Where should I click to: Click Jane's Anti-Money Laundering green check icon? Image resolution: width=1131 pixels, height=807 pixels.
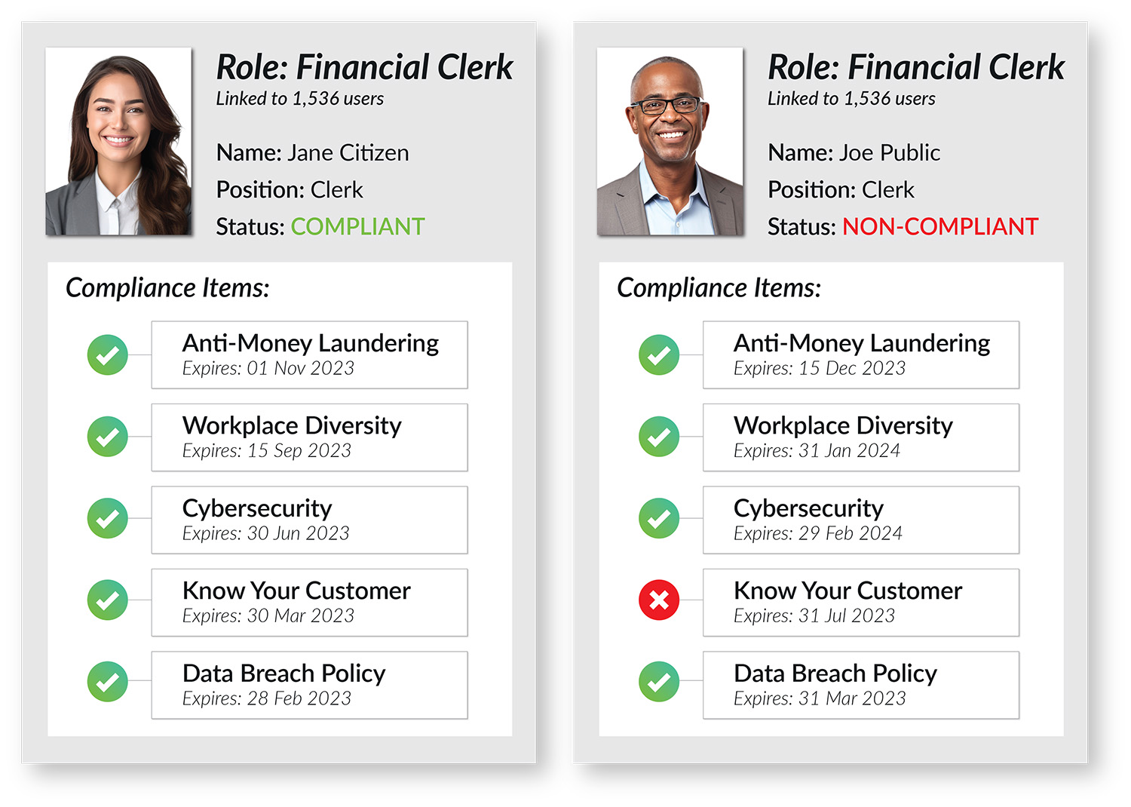[108, 355]
